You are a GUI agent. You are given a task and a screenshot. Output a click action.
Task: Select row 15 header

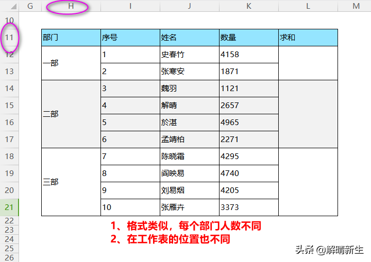pos(9,106)
